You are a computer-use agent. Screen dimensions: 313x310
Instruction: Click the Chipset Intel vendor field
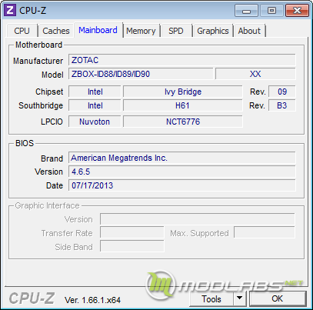tap(95, 92)
